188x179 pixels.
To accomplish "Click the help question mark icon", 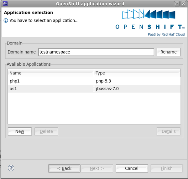I will pyautogui.click(x=11, y=168).
